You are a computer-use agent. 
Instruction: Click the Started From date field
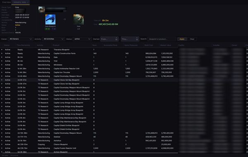(109, 39)
